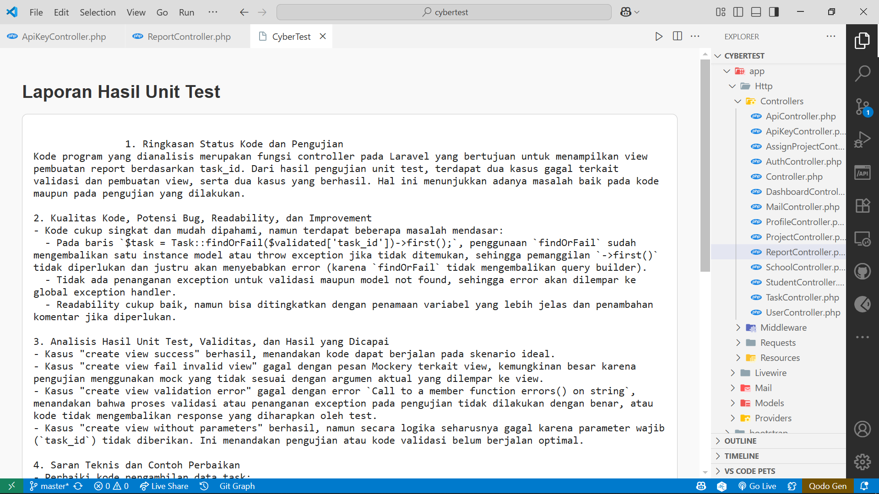Open the Source Control view icon
This screenshot has height=494, width=879.
(862, 107)
